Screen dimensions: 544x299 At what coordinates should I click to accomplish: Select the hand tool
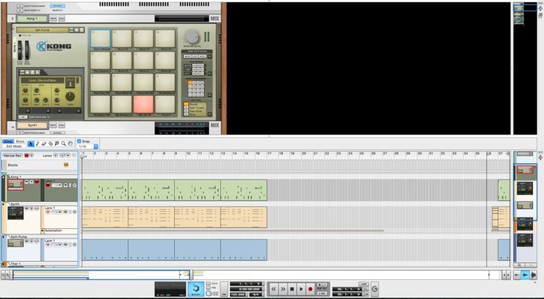pos(70,143)
